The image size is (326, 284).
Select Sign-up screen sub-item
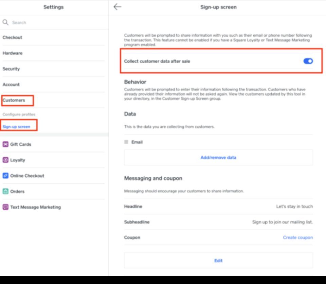tap(16, 127)
